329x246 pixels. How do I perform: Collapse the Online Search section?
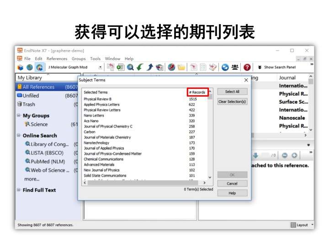pos(19,135)
